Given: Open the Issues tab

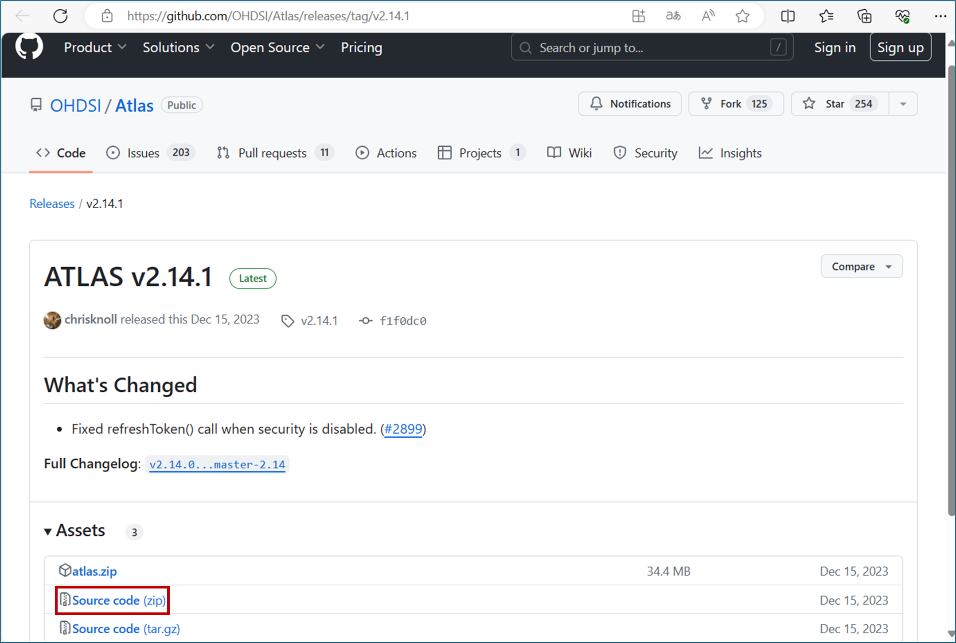Looking at the screenshot, I should tap(150, 153).
